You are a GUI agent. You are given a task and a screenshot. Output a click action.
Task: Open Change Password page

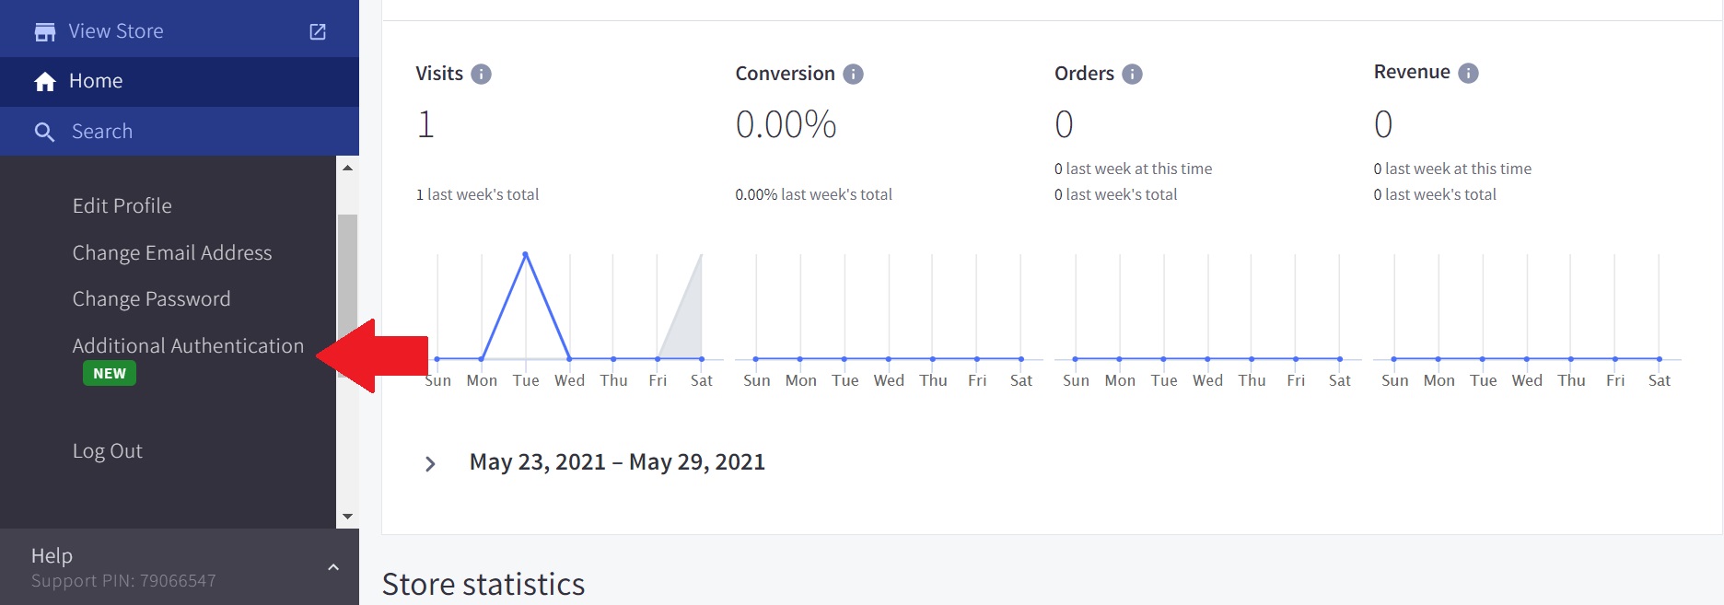(x=152, y=299)
